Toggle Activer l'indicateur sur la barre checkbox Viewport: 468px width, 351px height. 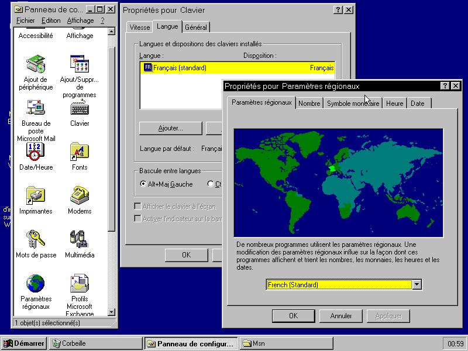137,219
